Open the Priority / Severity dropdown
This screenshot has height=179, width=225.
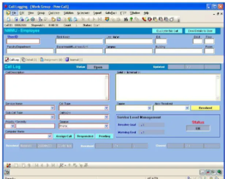click(13, 126)
